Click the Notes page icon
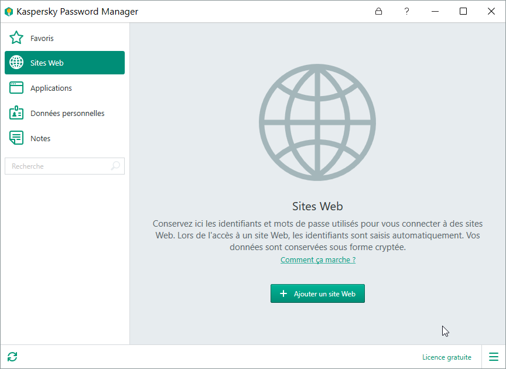This screenshot has height=369, width=506. pos(16,138)
